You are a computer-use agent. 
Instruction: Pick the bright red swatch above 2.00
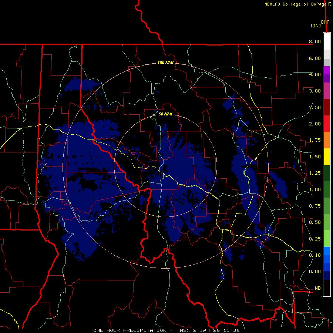327,124
